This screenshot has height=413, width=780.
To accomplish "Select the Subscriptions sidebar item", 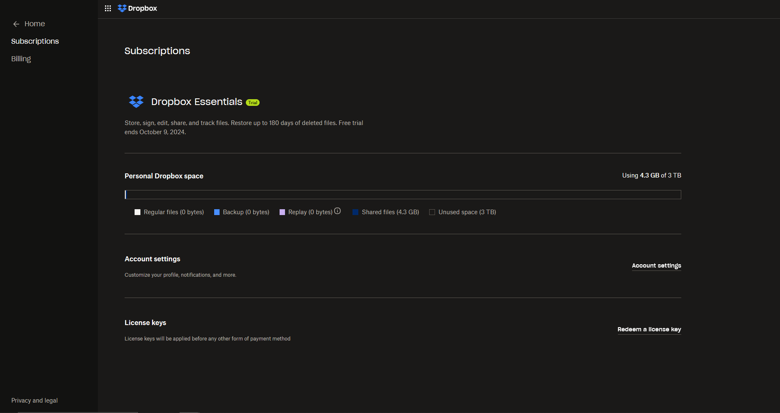I will pyautogui.click(x=35, y=41).
